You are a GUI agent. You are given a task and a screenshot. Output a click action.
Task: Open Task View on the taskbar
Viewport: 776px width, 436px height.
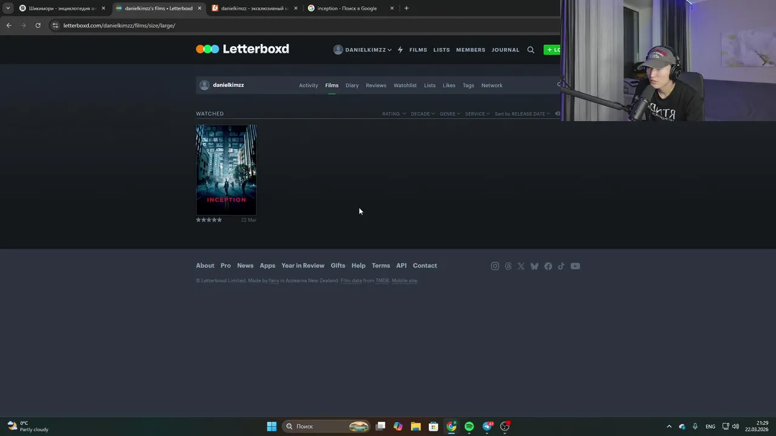380,426
